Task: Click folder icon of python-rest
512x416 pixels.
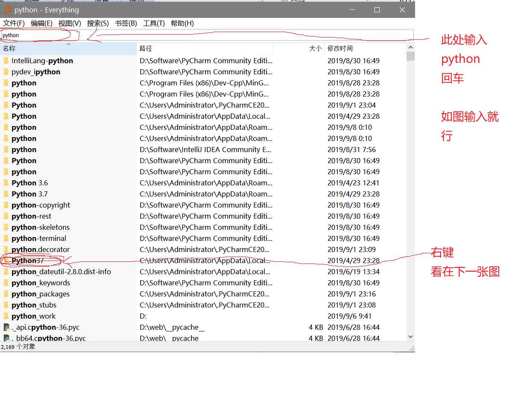Action: click(x=6, y=216)
